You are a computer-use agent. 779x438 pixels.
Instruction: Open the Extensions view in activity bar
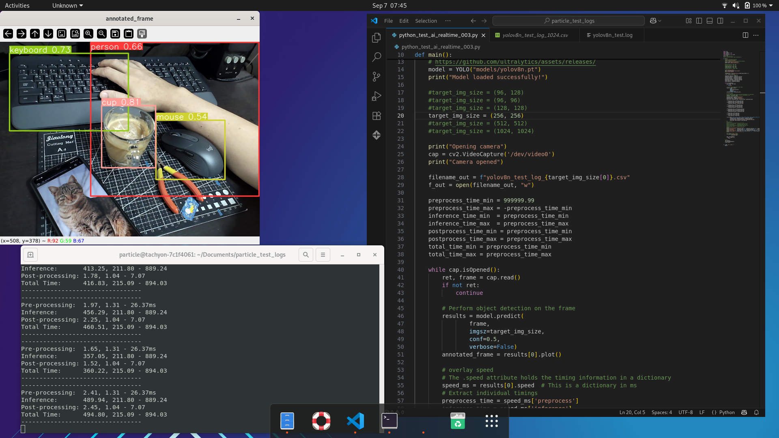(x=377, y=116)
